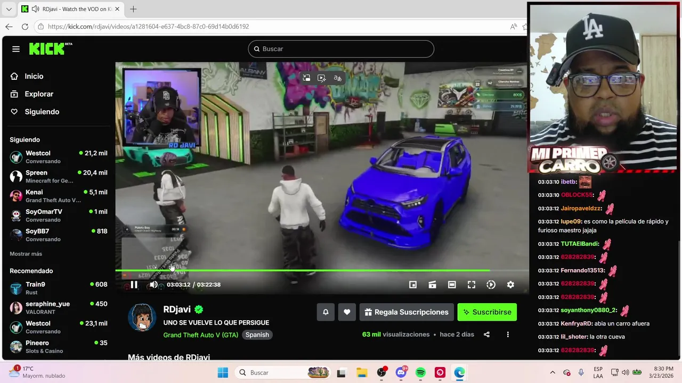Click the taskbar Buscar search box
The width and height of the screenshot is (682, 383).
[x=283, y=372]
